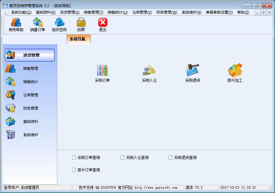The height and width of the screenshot is (193, 275).
Task: Open the 采购入仓查询 link
Action: 135,157
